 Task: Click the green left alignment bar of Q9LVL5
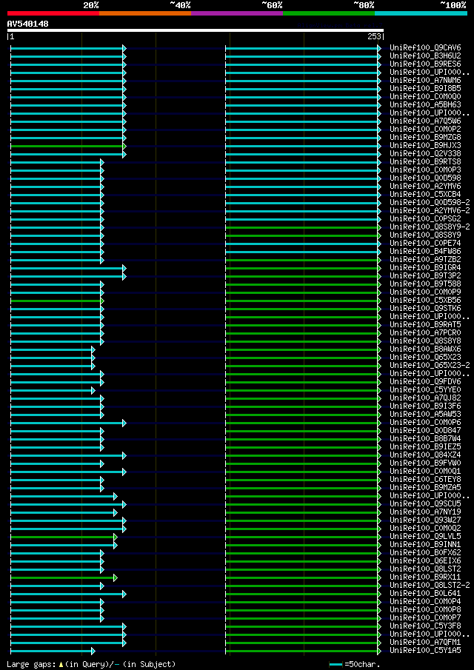[64, 537]
